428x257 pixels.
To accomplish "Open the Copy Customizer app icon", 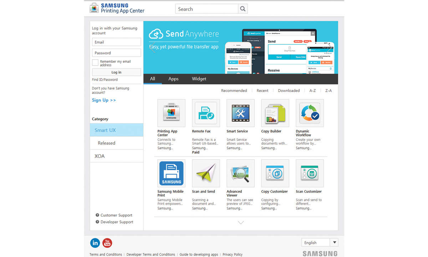I will coord(275,173).
